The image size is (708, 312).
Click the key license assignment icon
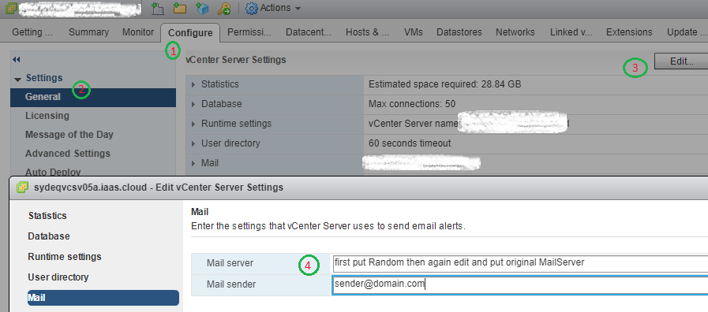(x=224, y=8)
